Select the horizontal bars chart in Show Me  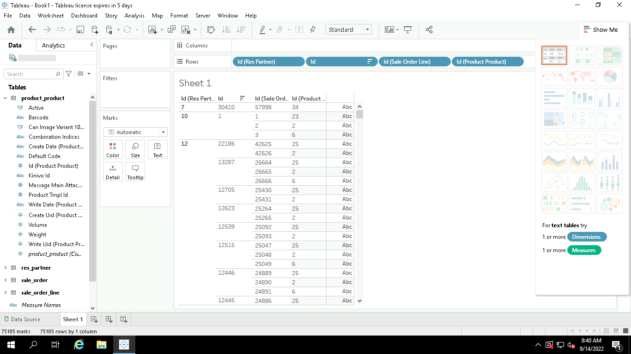point(554,98)
